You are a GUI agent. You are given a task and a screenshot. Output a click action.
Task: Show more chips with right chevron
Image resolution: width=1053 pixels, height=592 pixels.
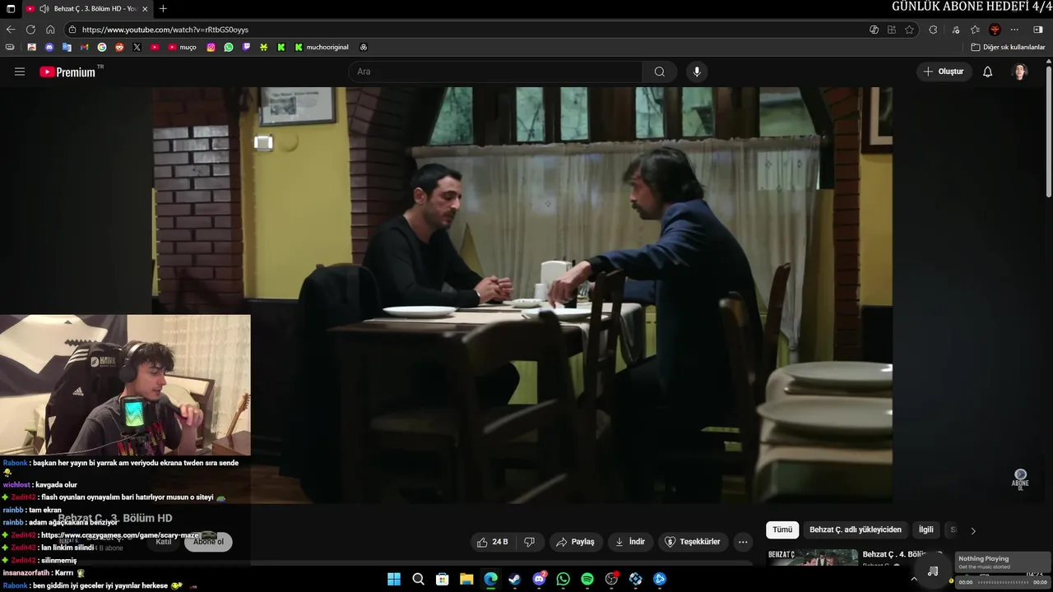click(x=973, y=530)
